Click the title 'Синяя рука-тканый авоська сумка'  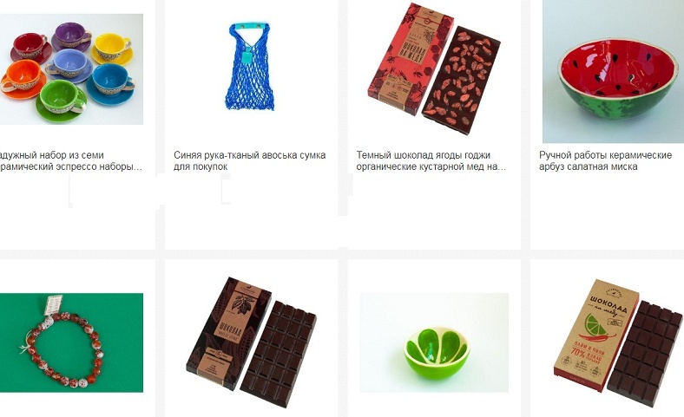(x=249, y=155)
